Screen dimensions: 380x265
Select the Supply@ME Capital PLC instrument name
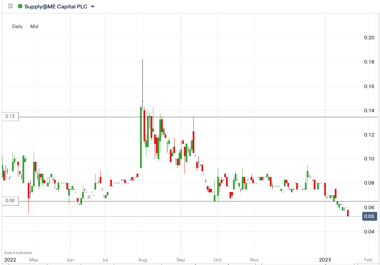click(x=56, y=7)
